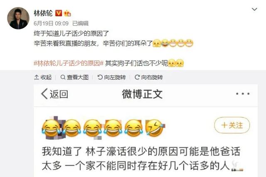Collapse the image with 收起
The width and height of the screenshot is (266, 177).
(43, 77)
